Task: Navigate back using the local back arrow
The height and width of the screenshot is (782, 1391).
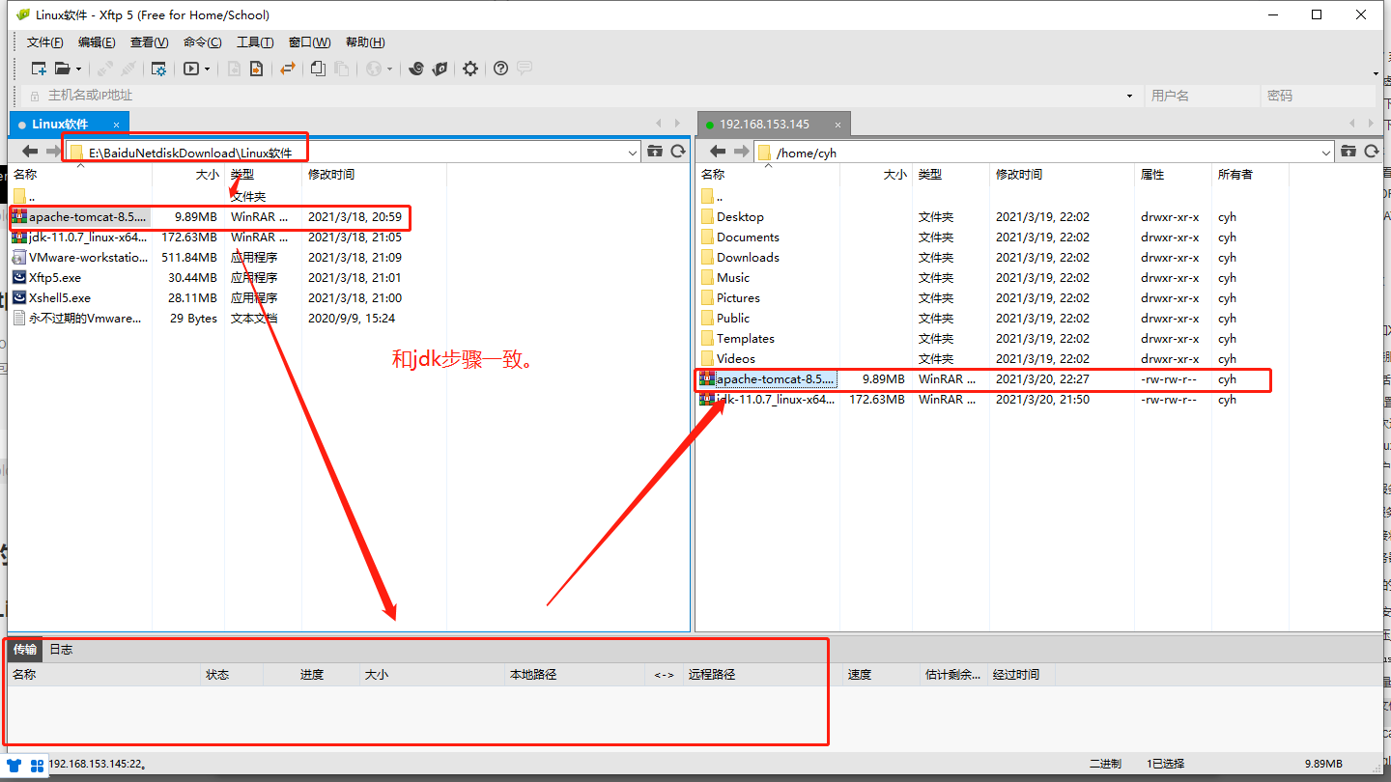Action: (x=29, y=151)
